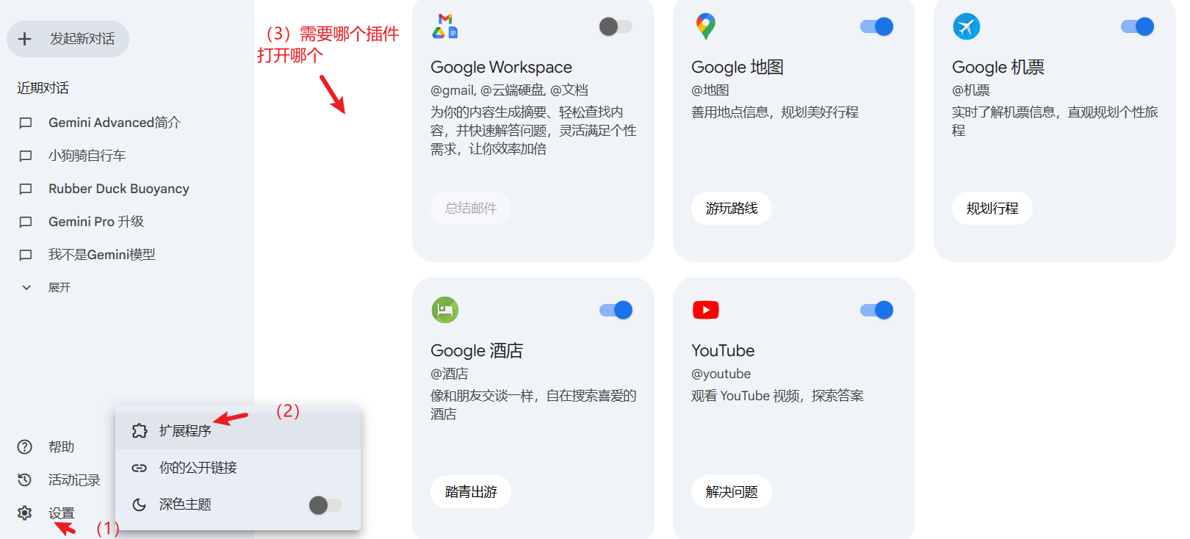The image size is (1190, 539).
Task: Click the Google Maps pin icon
Action: pyautogui.click(x=705, y=26)
